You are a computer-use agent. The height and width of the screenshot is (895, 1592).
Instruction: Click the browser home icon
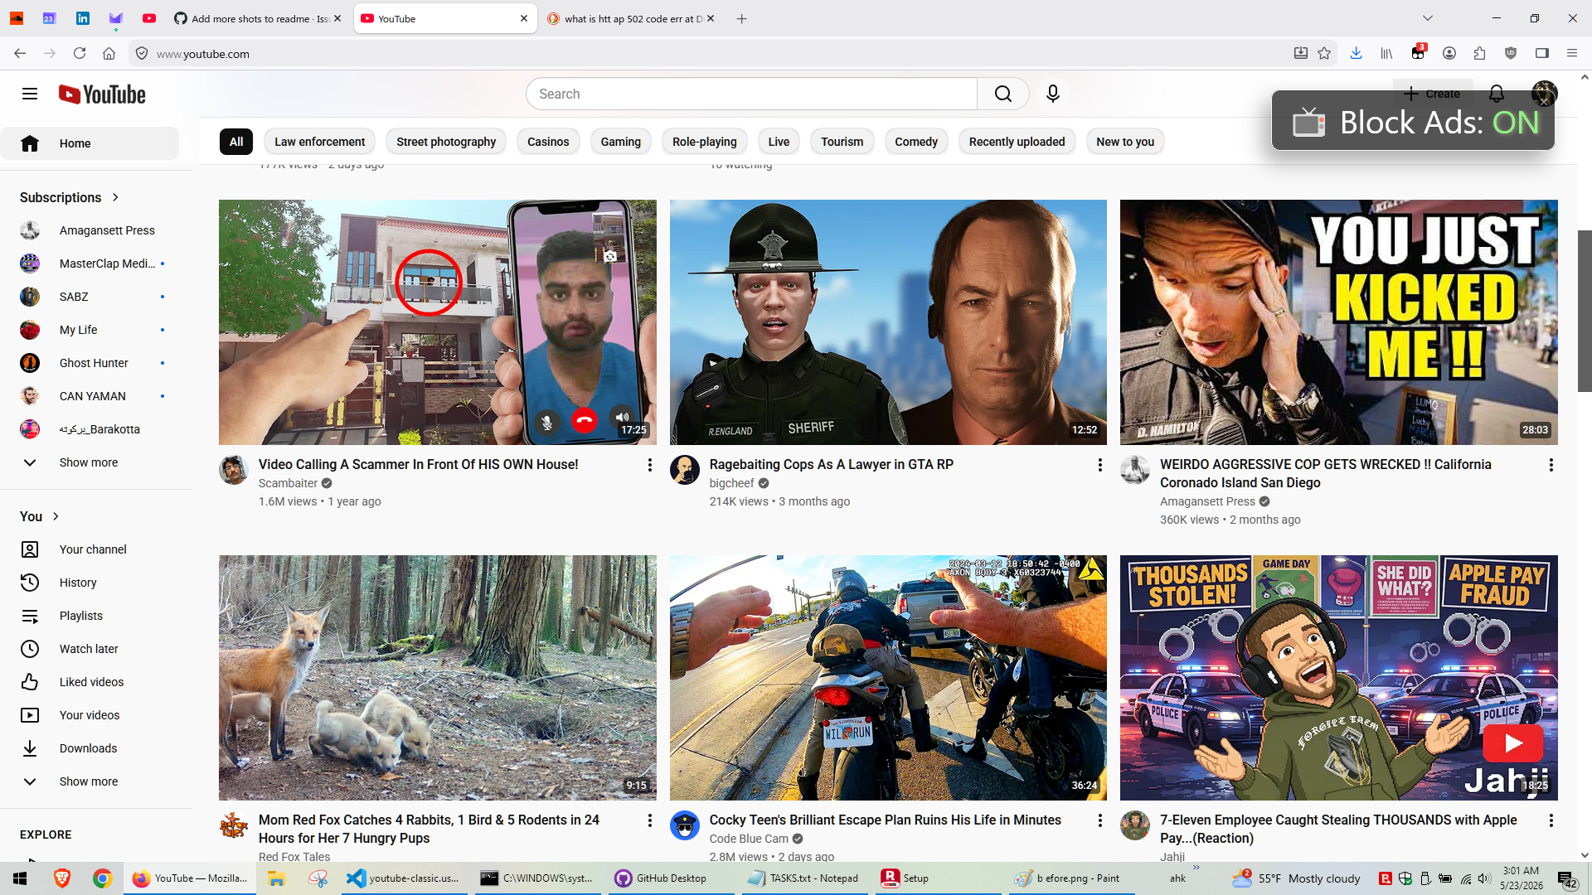click(109, 54)
